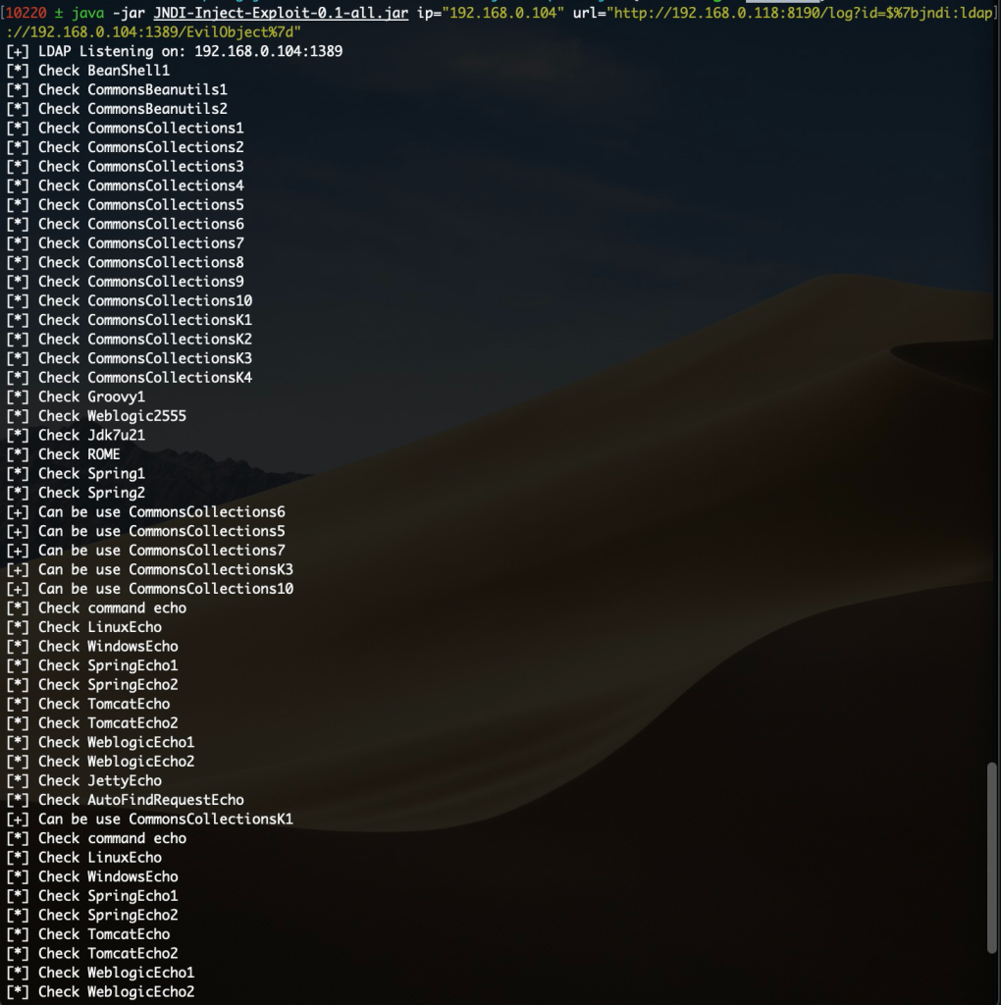The image size is (1001, 1005).
Task: Click the 'Check Groovy1' line
Action: point(76,397)
